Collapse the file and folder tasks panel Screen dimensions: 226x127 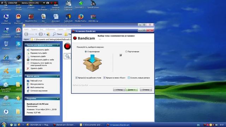[58, 45]
